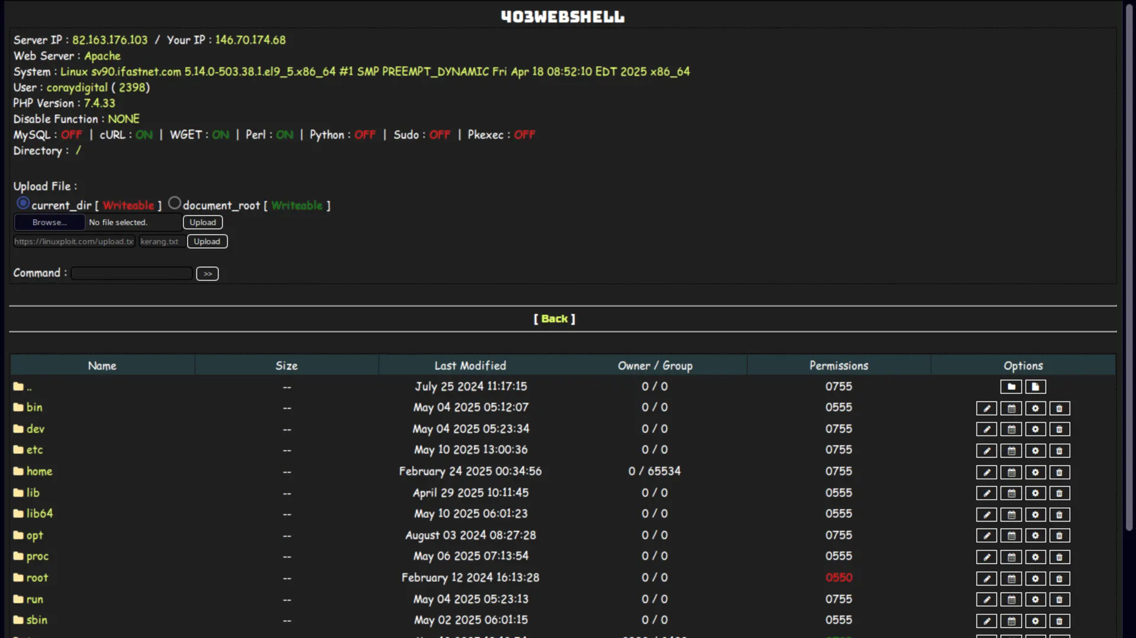Click the kerang.txt filename field

pos(161,241)
